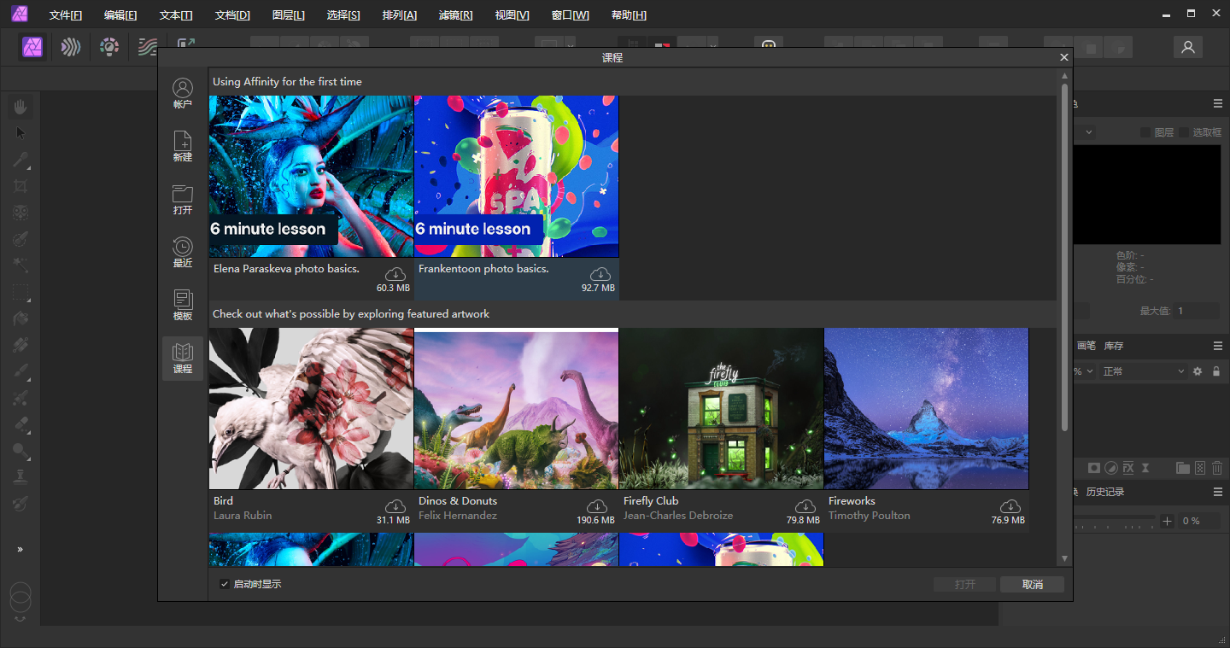
Task: Select Fireworks mountain artwork thumbnail
Action: 926,409
